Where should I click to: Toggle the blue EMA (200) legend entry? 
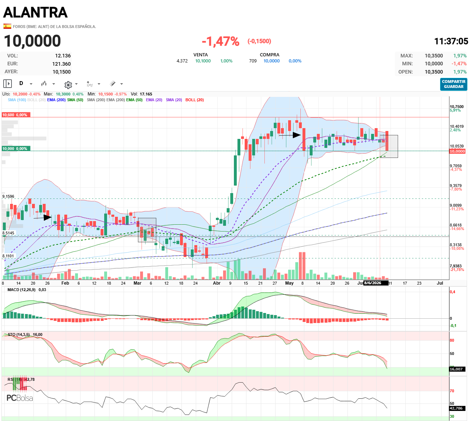[56, 100]
